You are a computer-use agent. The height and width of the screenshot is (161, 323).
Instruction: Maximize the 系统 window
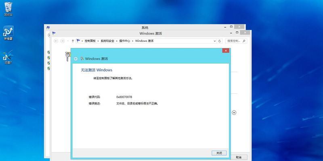point(231,27)
